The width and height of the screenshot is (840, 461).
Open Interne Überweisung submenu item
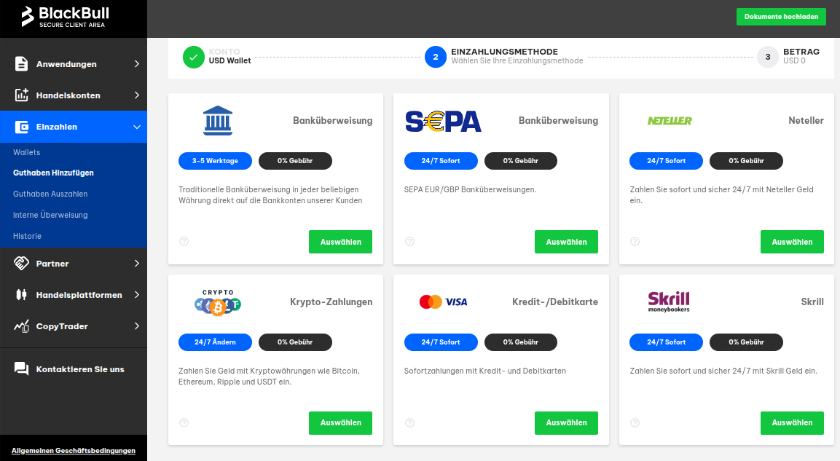tap(50, 215)
